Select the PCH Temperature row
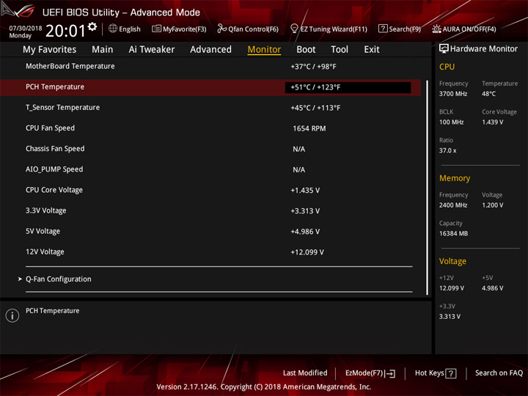The width and height of the screenshot is (528, 396). (x=210, y=87)
